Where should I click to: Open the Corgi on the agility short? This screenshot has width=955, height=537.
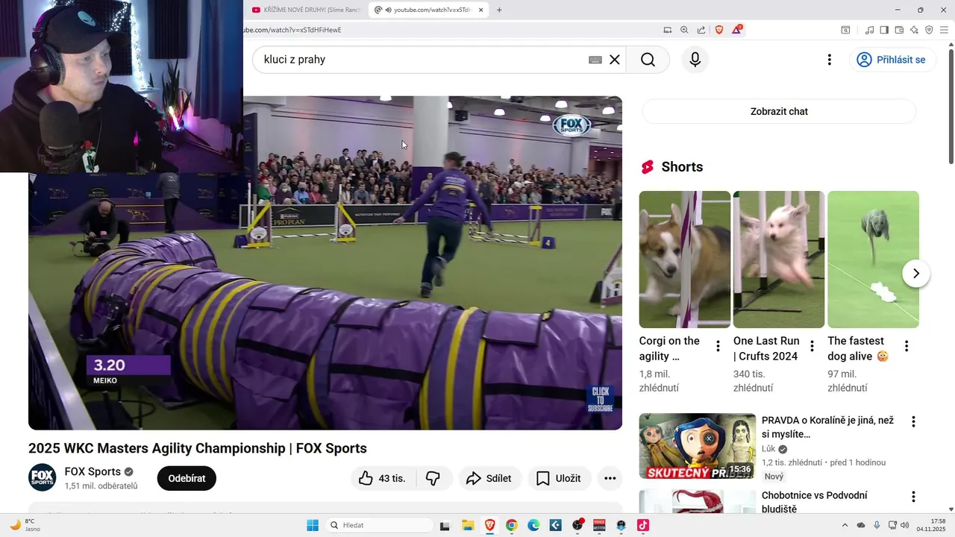click(685, 260)
